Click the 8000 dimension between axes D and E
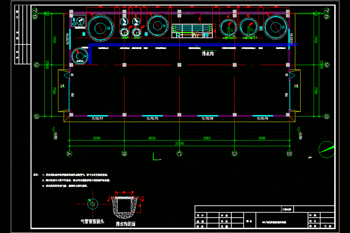 pyautogui.click(x=262, y=138)
